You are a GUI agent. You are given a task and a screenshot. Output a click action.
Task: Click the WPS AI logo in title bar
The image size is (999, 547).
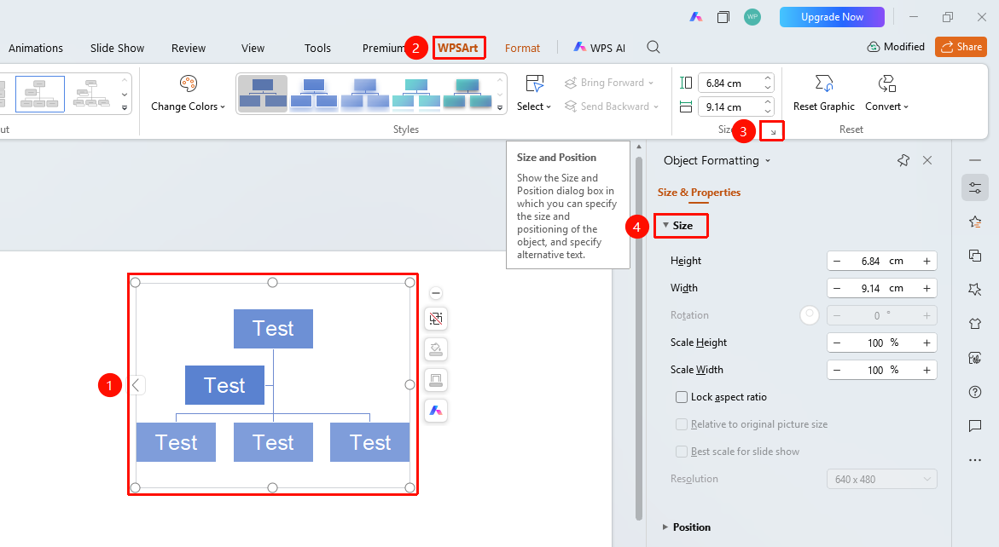click(x=696, y=17)
